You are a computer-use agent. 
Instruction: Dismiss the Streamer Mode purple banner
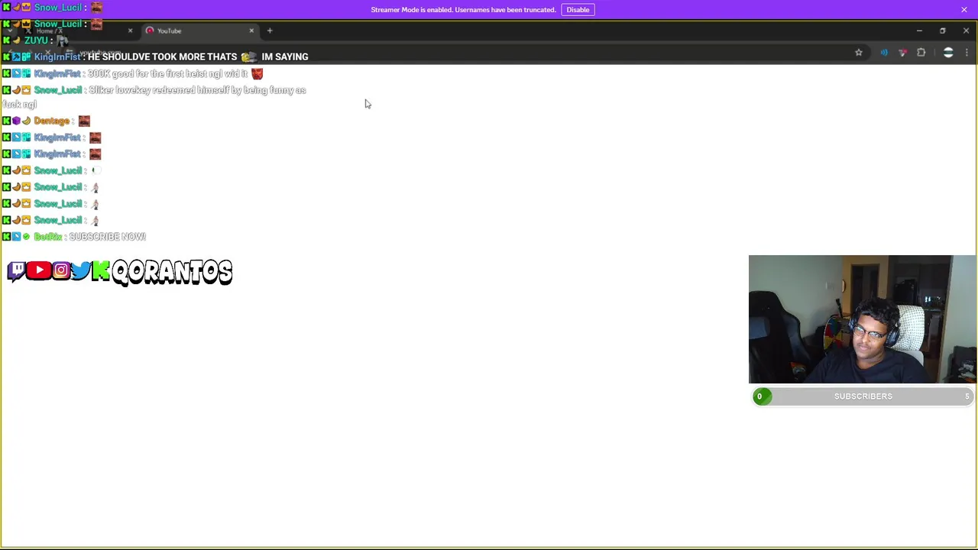[x=964, y=9]
